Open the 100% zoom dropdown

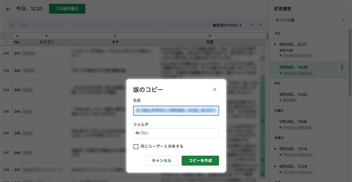coord(26,25)
